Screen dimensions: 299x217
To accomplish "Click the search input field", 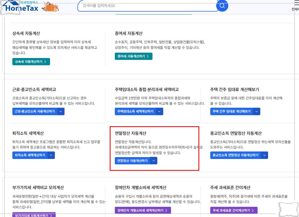I will pyautogui.click(x=148, y=6).
